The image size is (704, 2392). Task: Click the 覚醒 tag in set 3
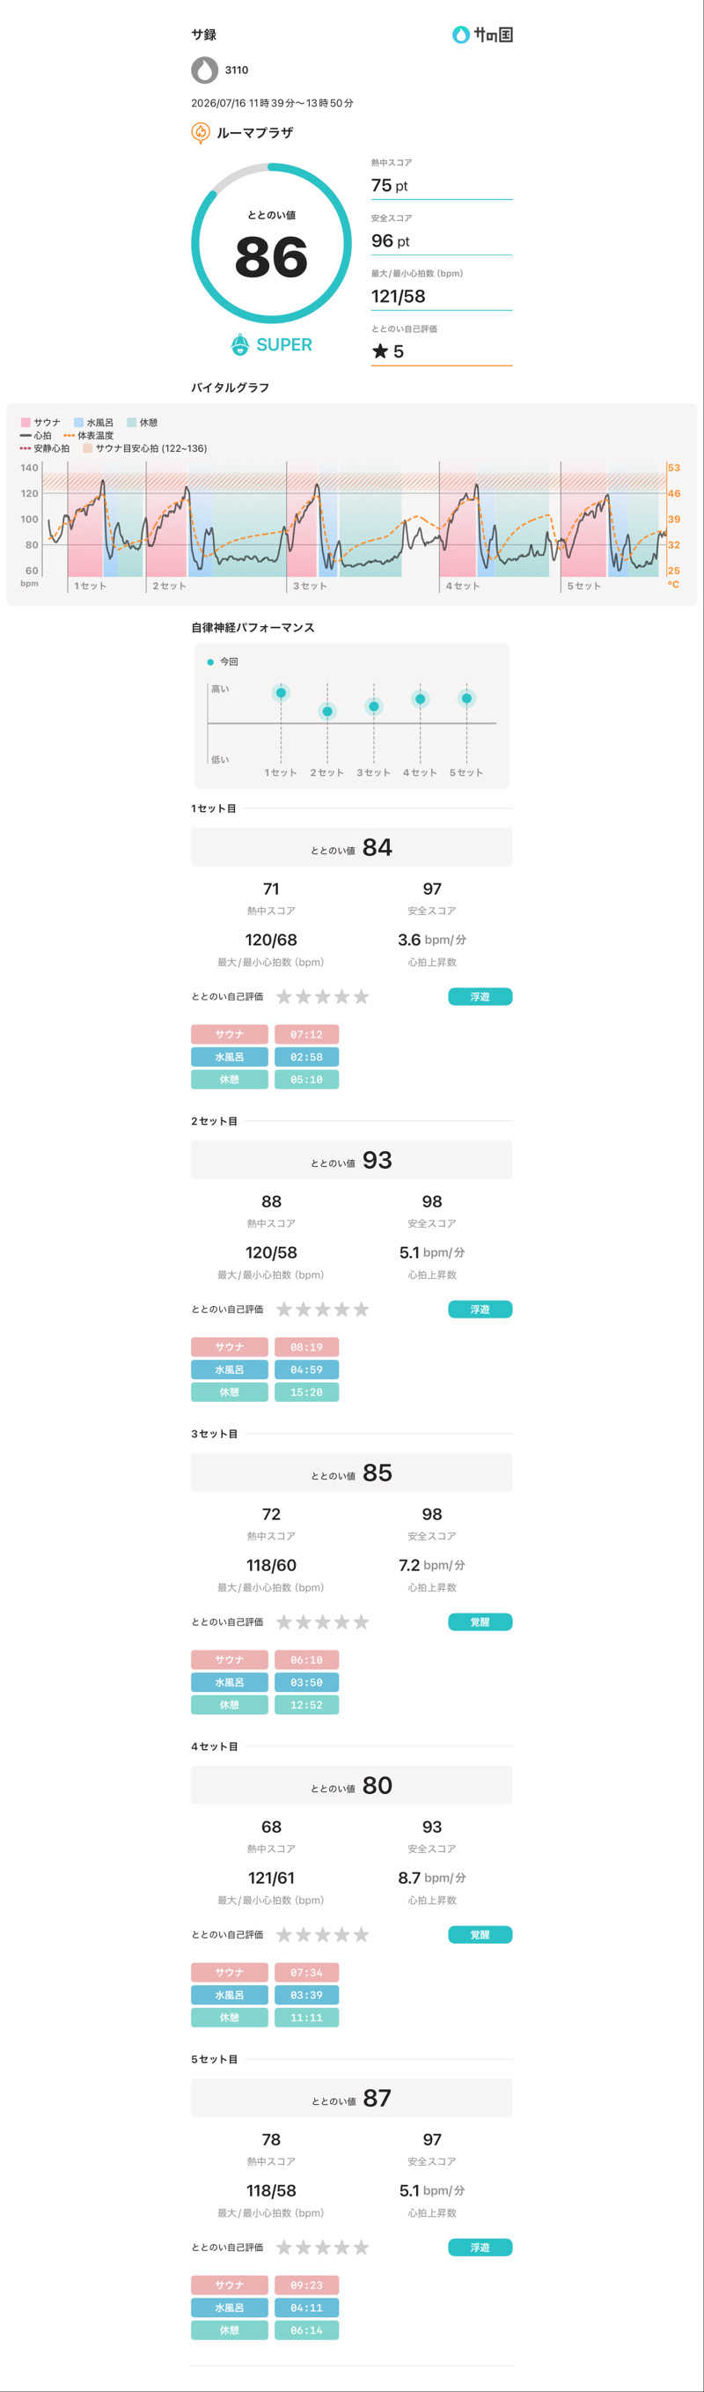[x=480, y=1622]
